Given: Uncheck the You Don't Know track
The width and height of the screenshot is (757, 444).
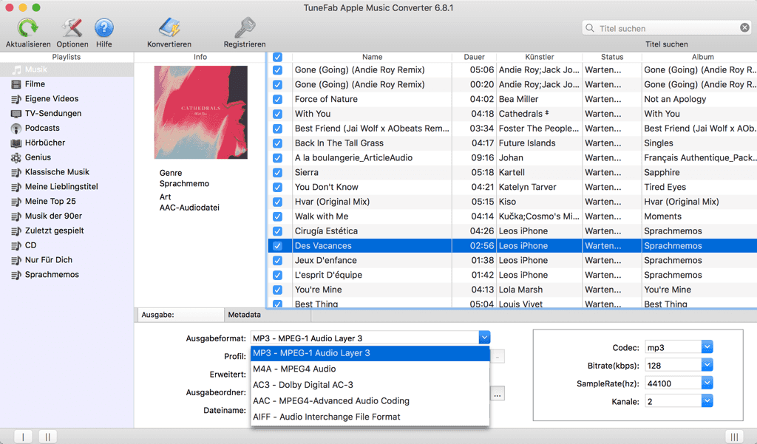Looking at the screenshot, I should point(277,187).
